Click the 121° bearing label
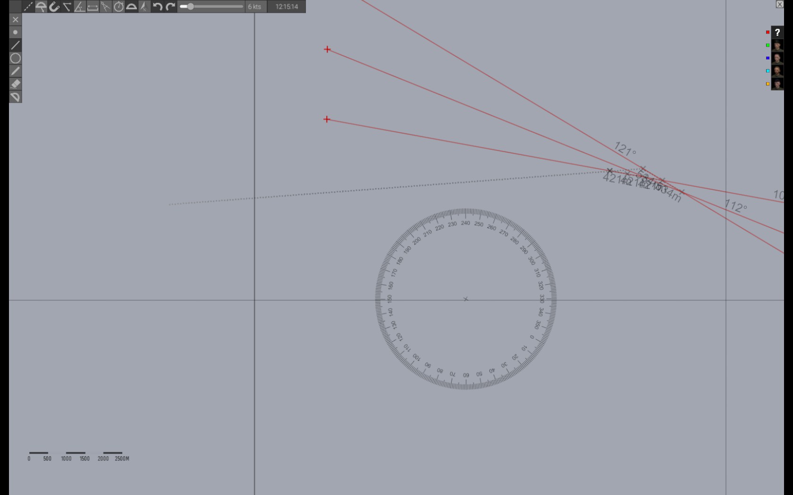This screenshot has height=495, width=793. pyautogui.click(x=625, y=149)
